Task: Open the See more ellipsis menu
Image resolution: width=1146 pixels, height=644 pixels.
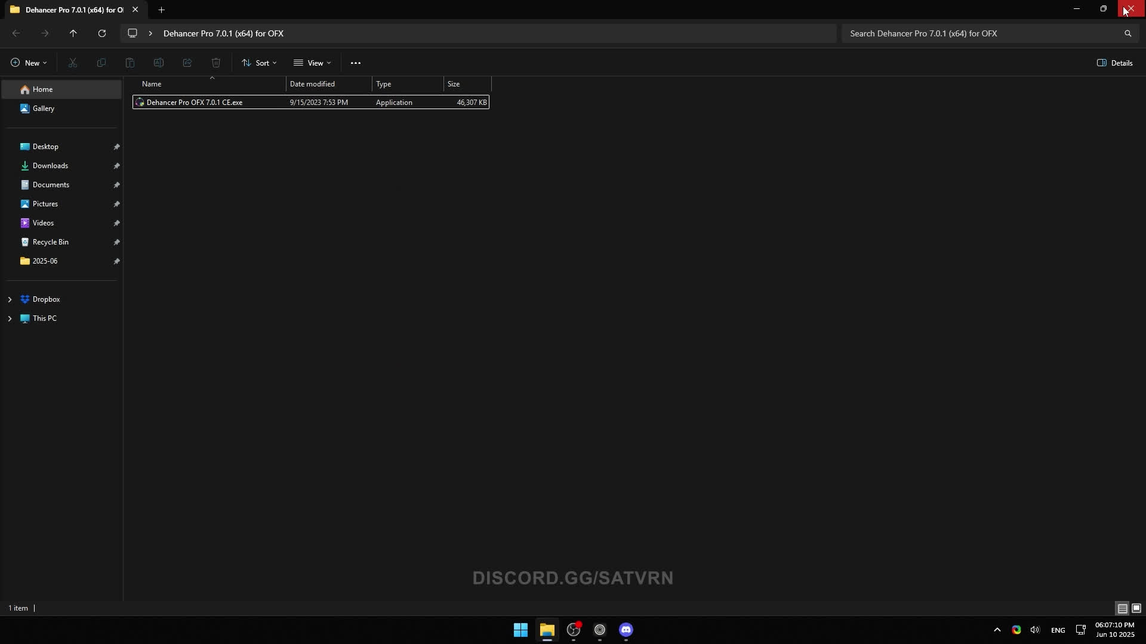Action: pos(356,63)
